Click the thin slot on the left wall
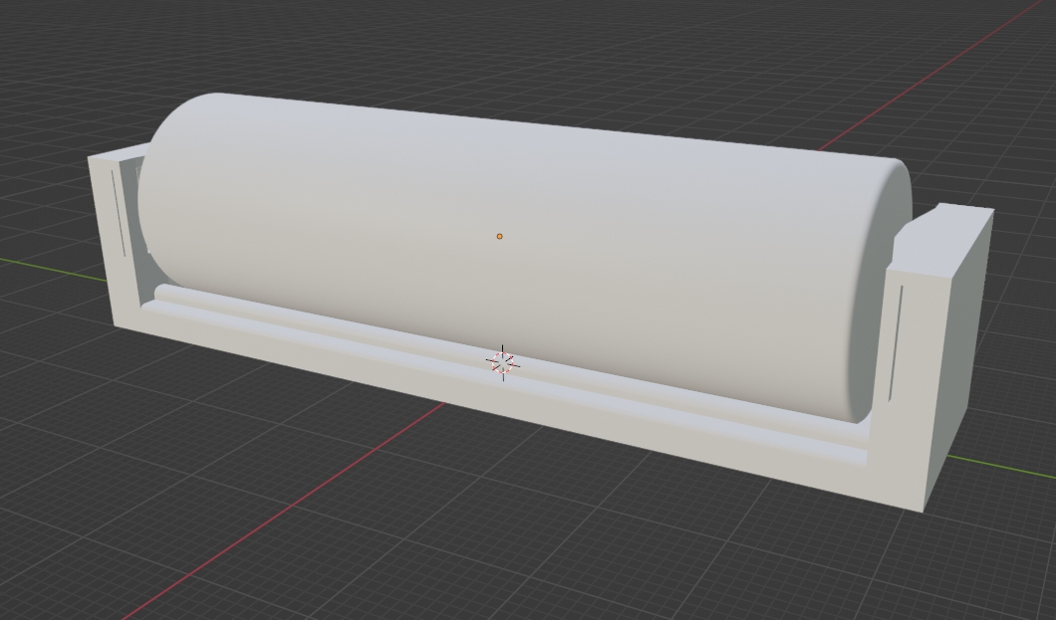 (119, 213)
